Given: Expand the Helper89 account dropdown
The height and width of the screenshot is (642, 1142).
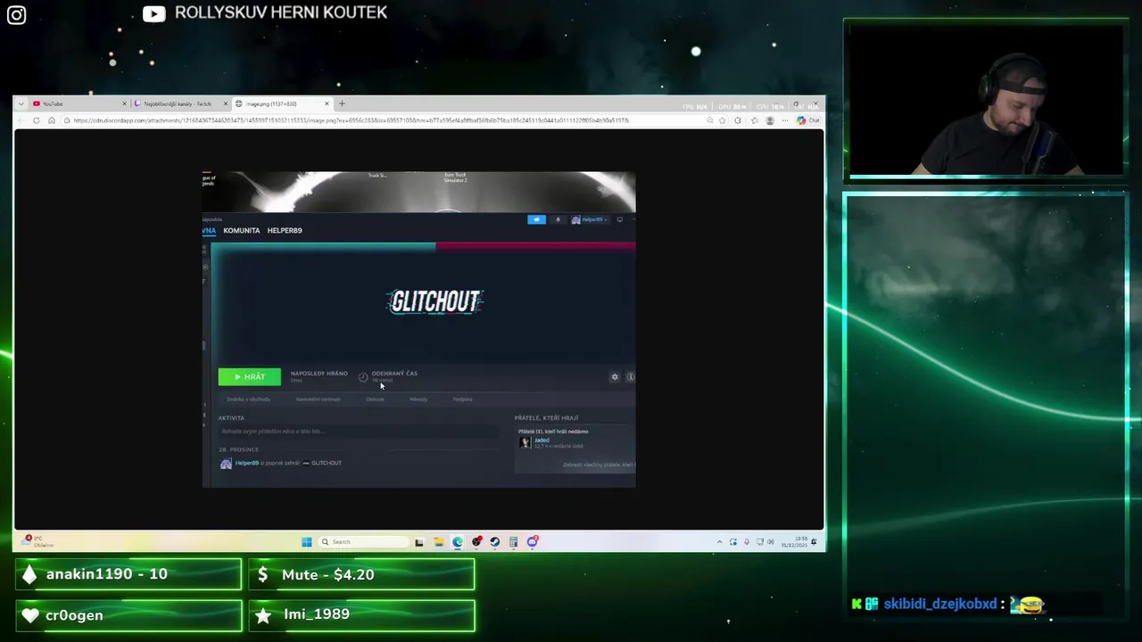Looking at the screenshot, I should click(590, 219).
